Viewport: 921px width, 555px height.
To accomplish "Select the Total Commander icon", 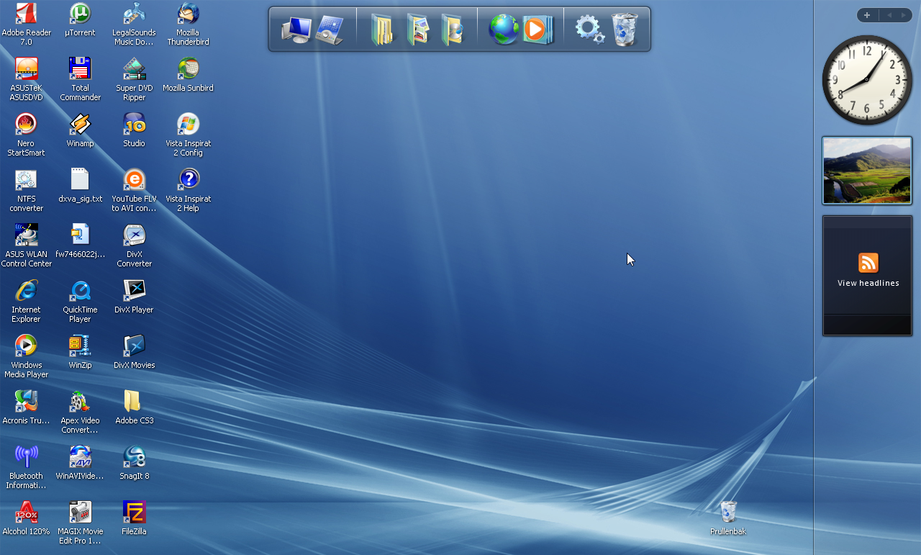I will click(x=80, y=70).
